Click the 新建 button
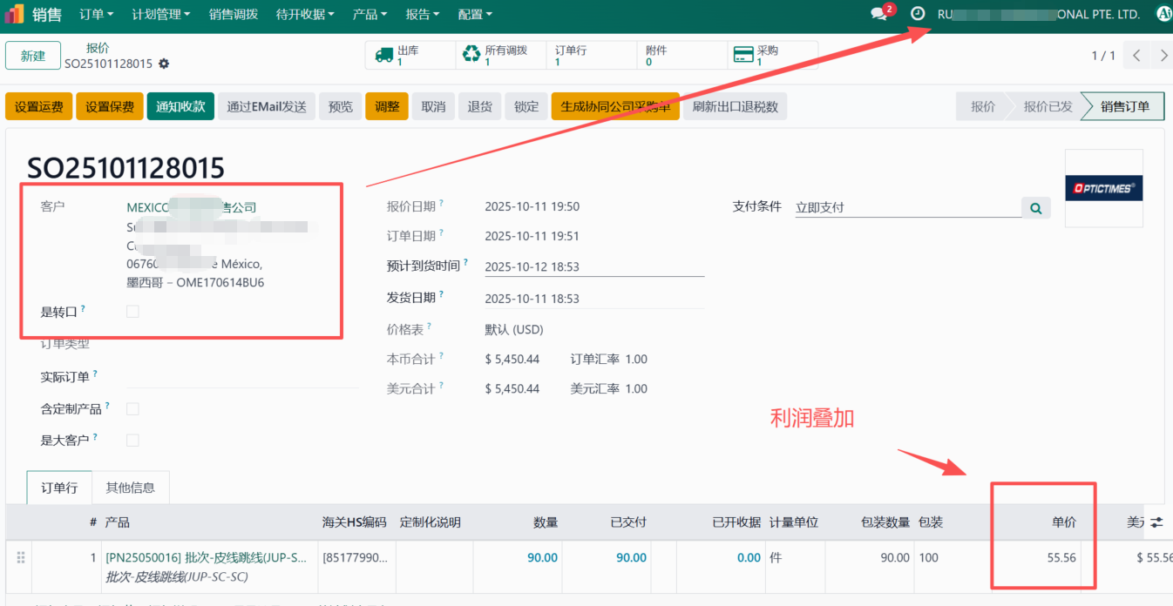The width and height of the screenshot is (1173, 606). pos(32,54)
